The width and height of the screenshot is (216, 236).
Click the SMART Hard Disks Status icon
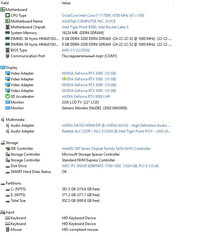coord(8,172)
